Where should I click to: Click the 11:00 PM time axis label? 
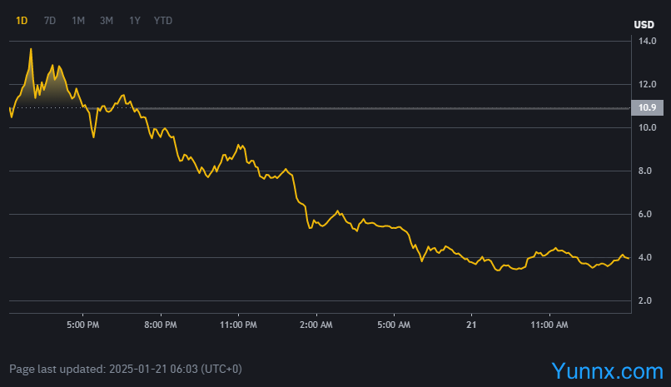coord(237,324)
